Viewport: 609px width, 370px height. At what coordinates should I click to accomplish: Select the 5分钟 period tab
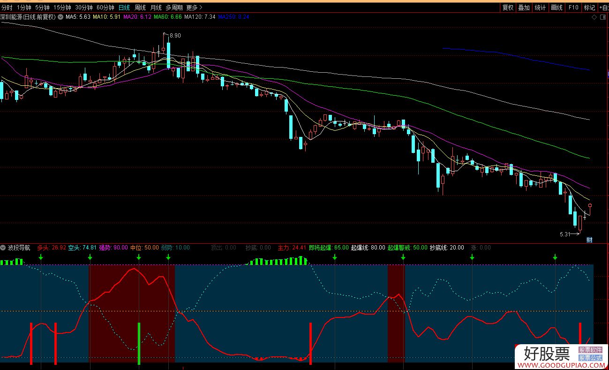[x=42, y=8]
